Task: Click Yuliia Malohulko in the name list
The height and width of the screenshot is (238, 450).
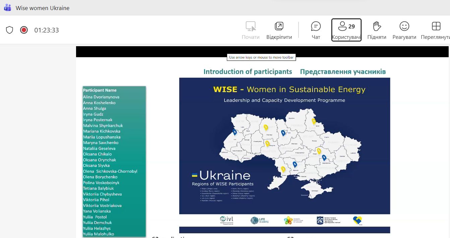Action: click(x=99, y=234)
